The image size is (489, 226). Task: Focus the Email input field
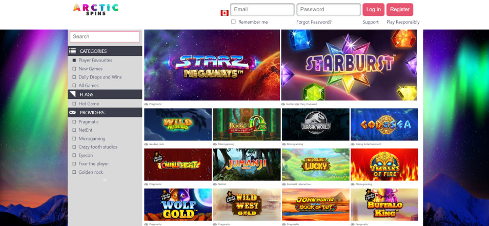click(262, 10)
